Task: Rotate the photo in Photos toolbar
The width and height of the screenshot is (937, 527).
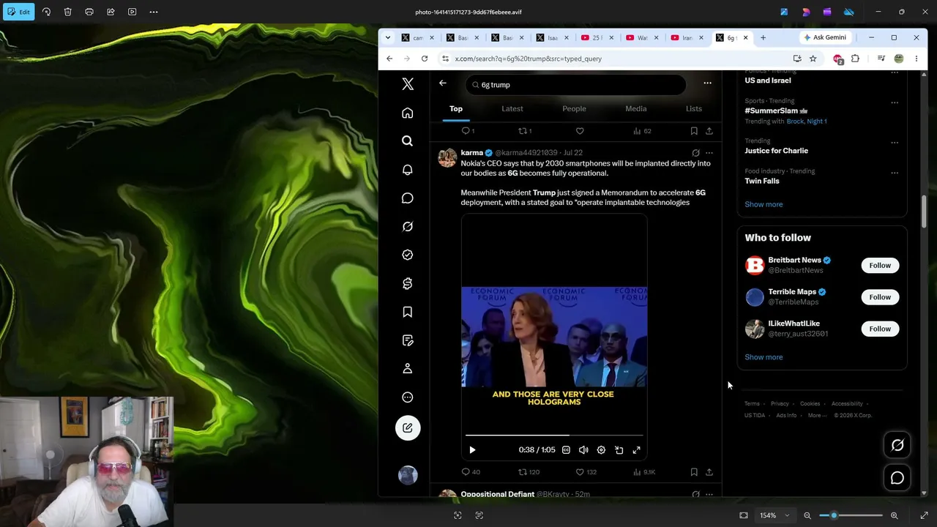Action: coord(46,12)
